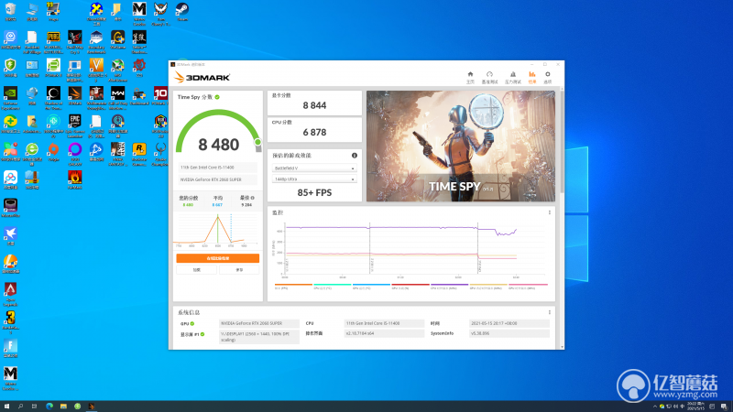733x412 pixels.
Task: Open Quake Champions desktop icon
Action: (x=160, y=154)
